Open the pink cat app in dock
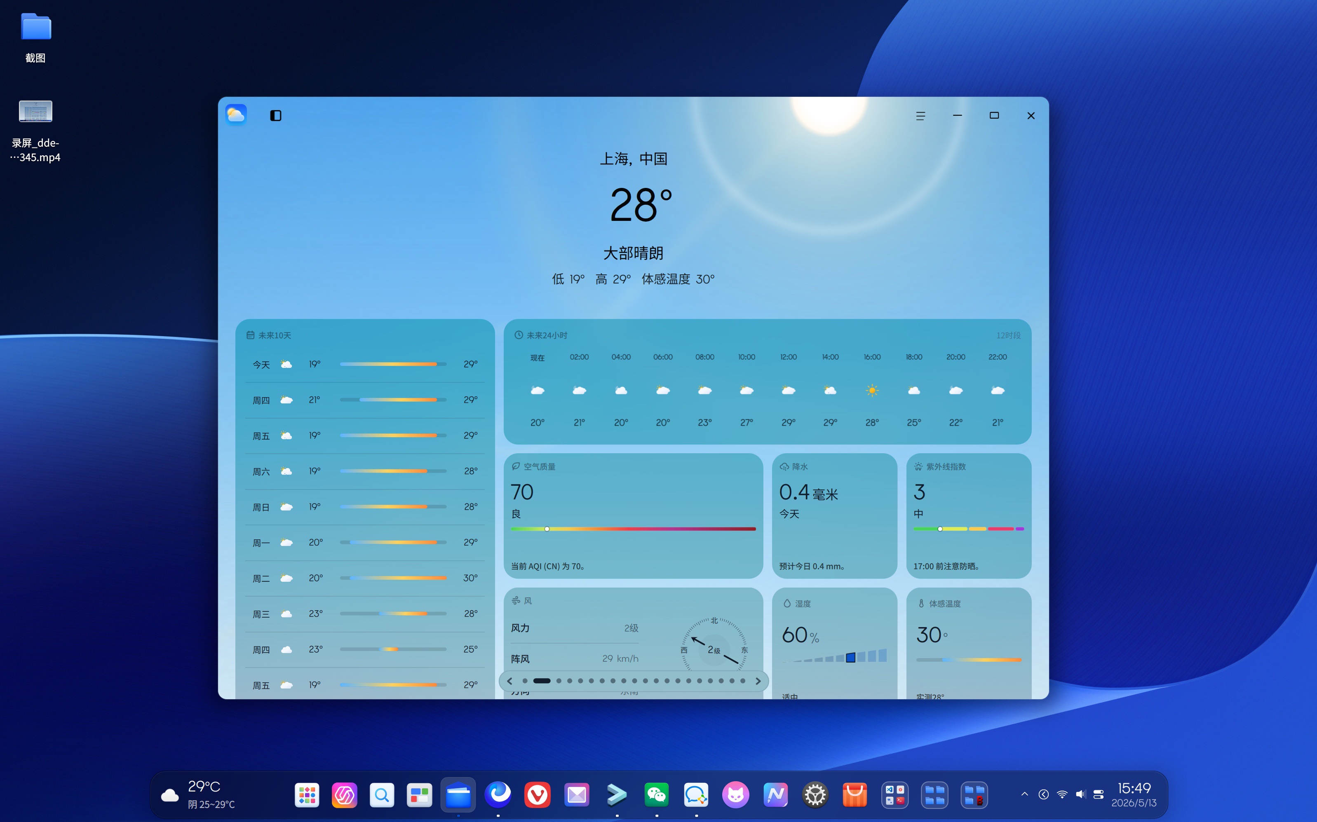The width and height of the screenshot is (1317, 822). 736,795
